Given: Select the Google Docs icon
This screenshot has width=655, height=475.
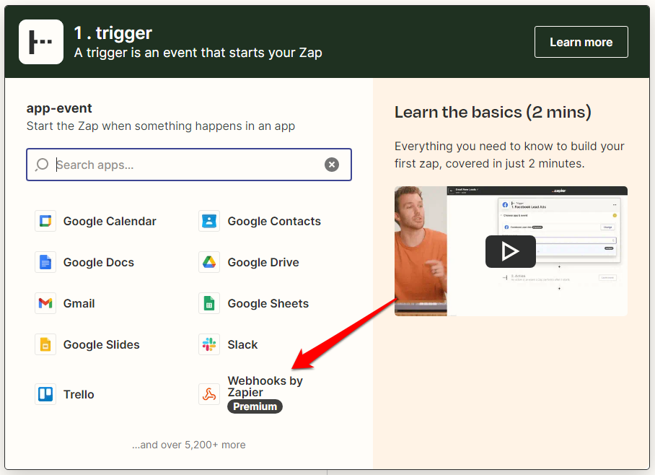Looking at the screenshot, I should click(x=45, y=263).
